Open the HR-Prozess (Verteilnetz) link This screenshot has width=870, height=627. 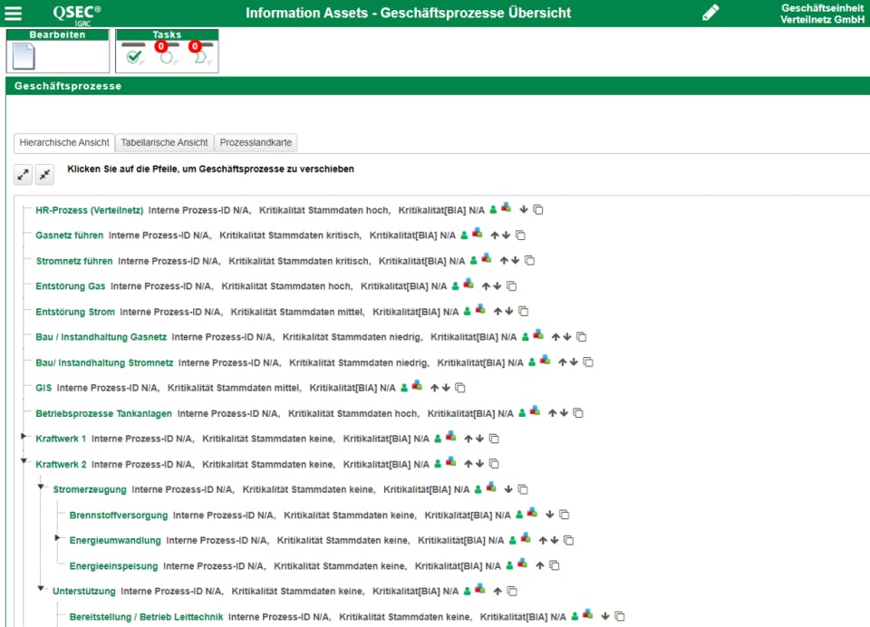point(90,210)
